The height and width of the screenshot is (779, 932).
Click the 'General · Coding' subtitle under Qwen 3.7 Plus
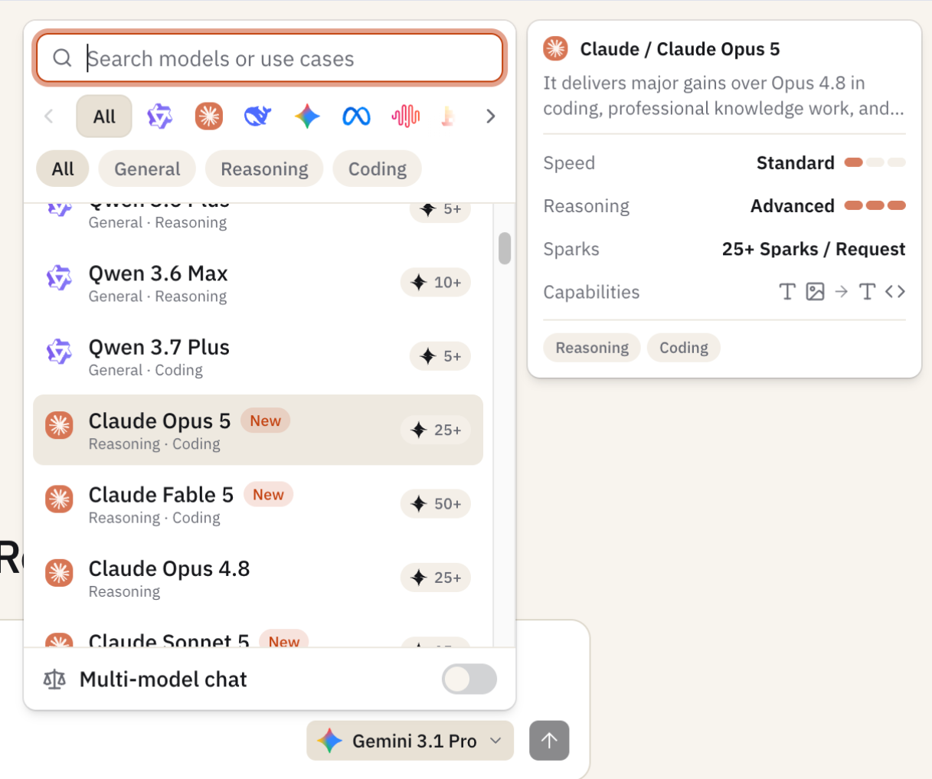tap(146, 370)
